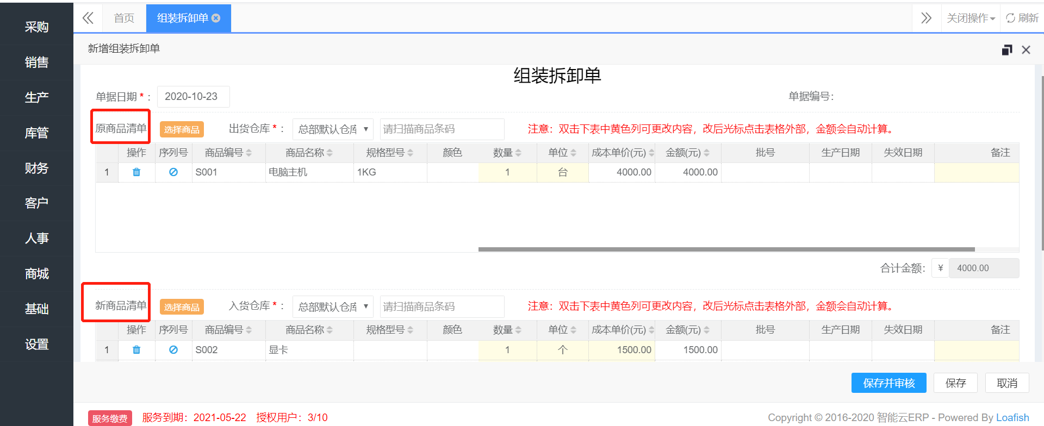The width and height of the screenshot is (1044, 426).
Task: Click the serial number icon in S001 row
Action: pos(173,172)
